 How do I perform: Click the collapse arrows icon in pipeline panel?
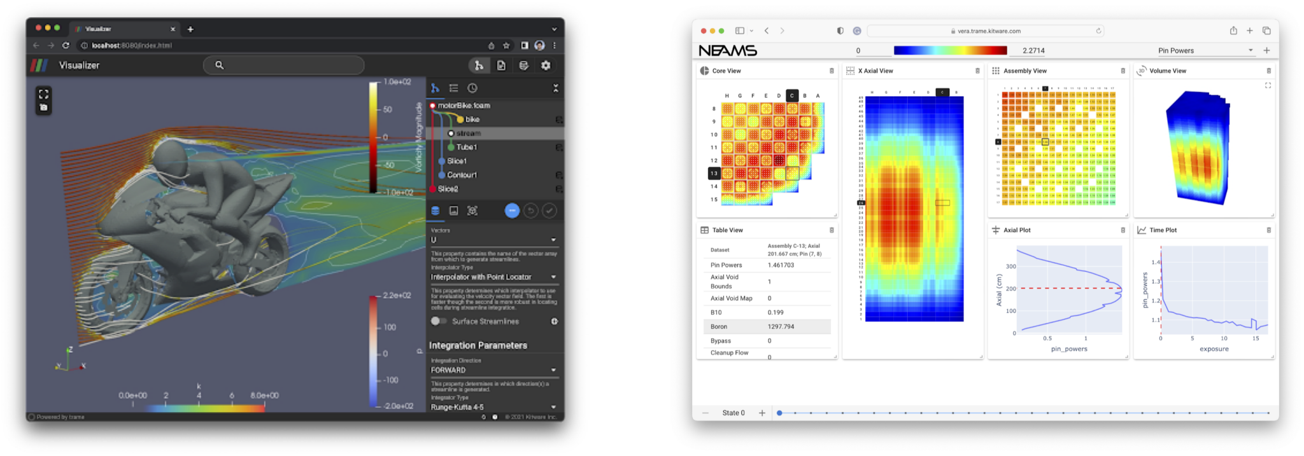click(555, 88)
